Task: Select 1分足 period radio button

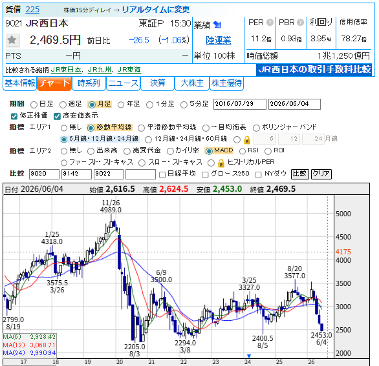Action: (149, 105)
